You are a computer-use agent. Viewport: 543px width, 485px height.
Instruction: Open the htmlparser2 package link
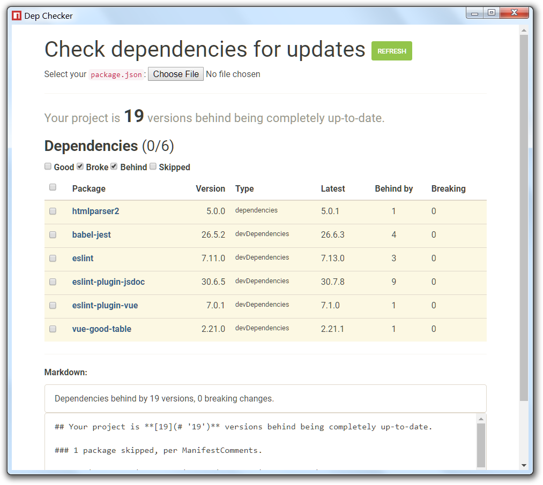(95, 211)
